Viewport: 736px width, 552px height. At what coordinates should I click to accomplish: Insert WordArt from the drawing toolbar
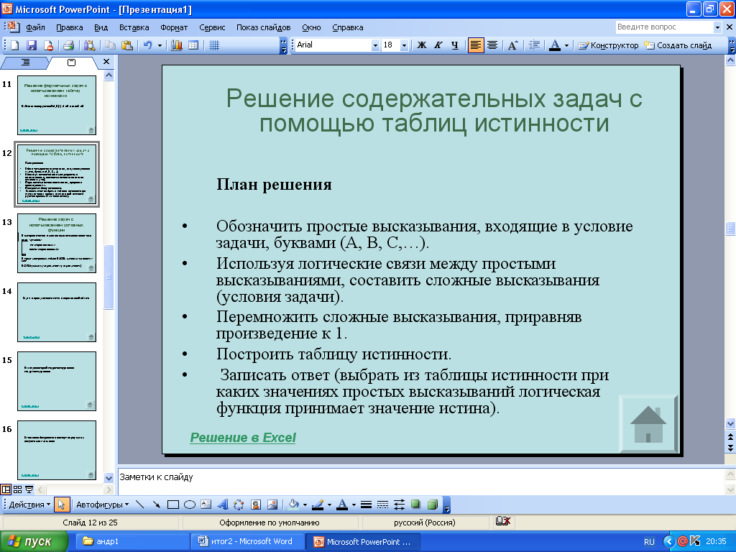pyautogui.click(x=223, y=505)
